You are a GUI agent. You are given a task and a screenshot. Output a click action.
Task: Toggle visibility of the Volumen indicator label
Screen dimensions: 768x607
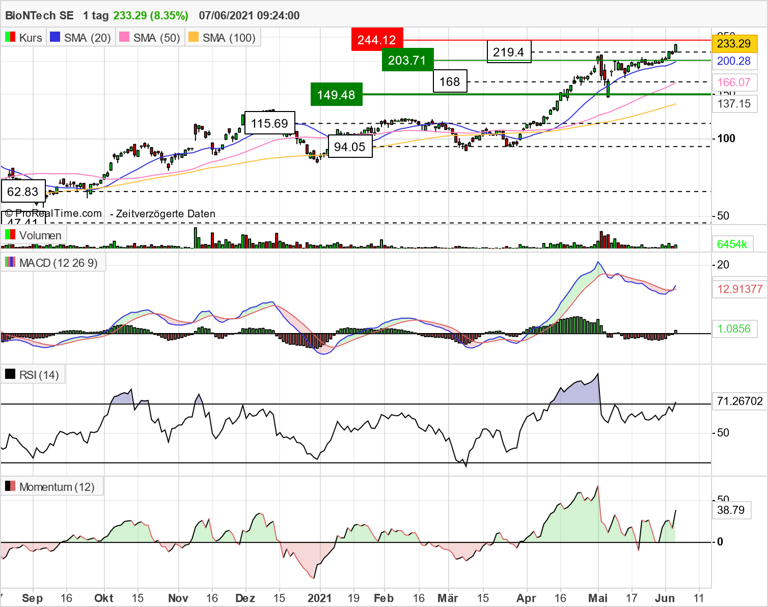(x=40, y=235)
